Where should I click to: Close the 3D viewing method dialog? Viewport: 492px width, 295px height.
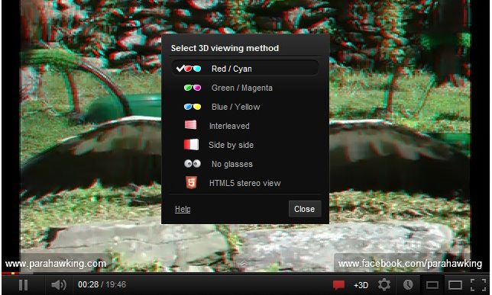(305, 209)
